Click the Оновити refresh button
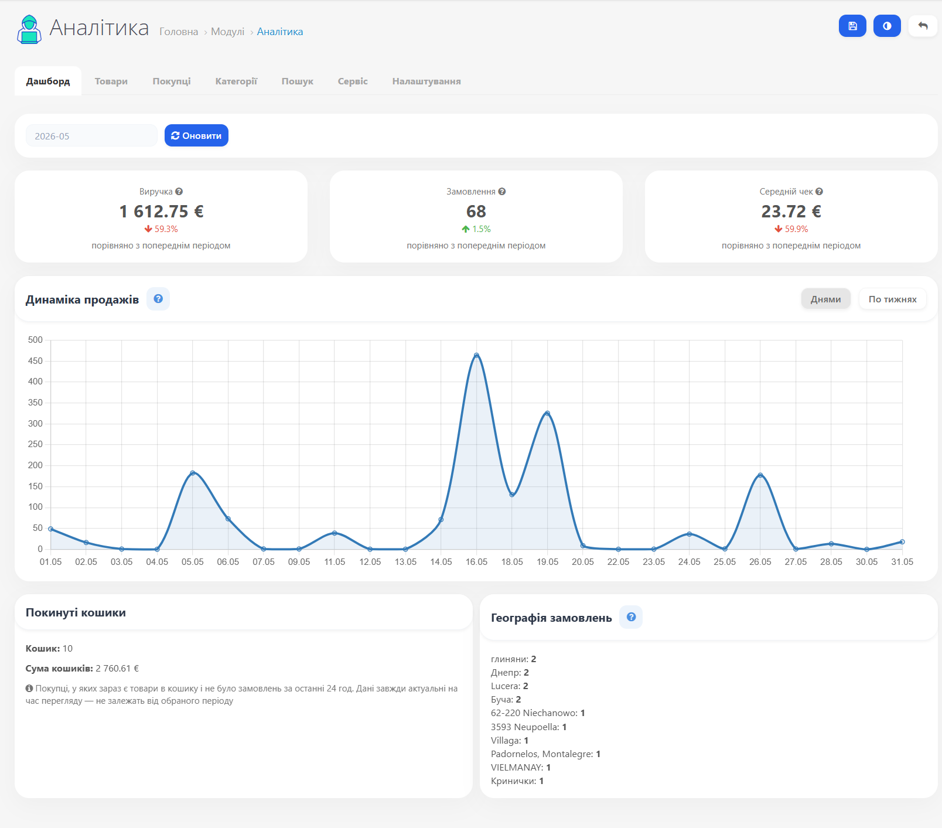 coord(196,135)
